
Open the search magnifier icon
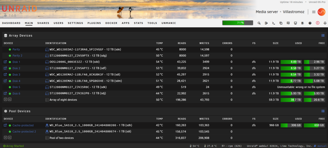point(259,23)
